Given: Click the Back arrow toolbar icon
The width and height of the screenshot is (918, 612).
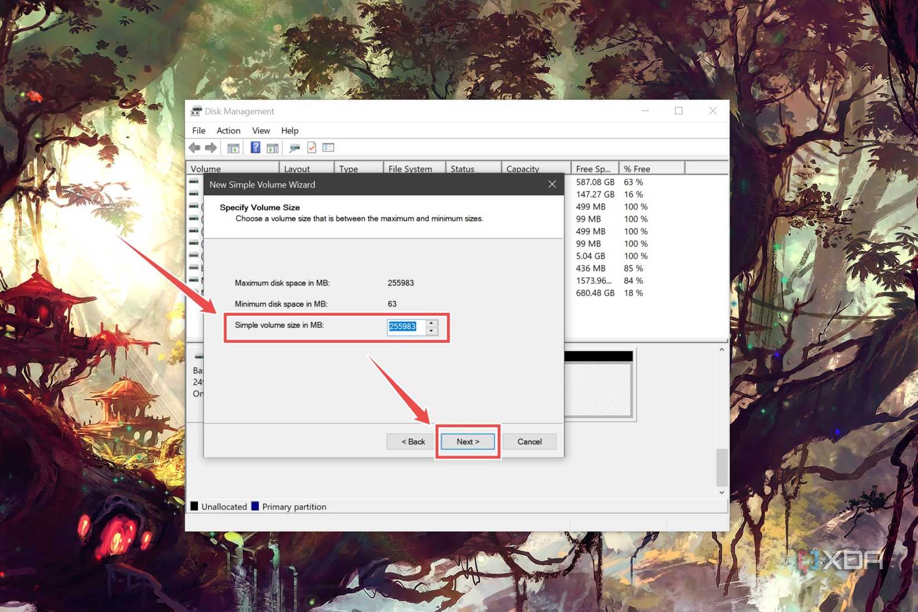Looking at the screenshot, I should (194, 147).
